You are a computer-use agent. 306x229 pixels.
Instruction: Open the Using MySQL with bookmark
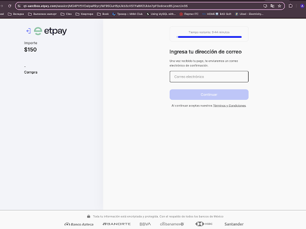pos(161,14)
